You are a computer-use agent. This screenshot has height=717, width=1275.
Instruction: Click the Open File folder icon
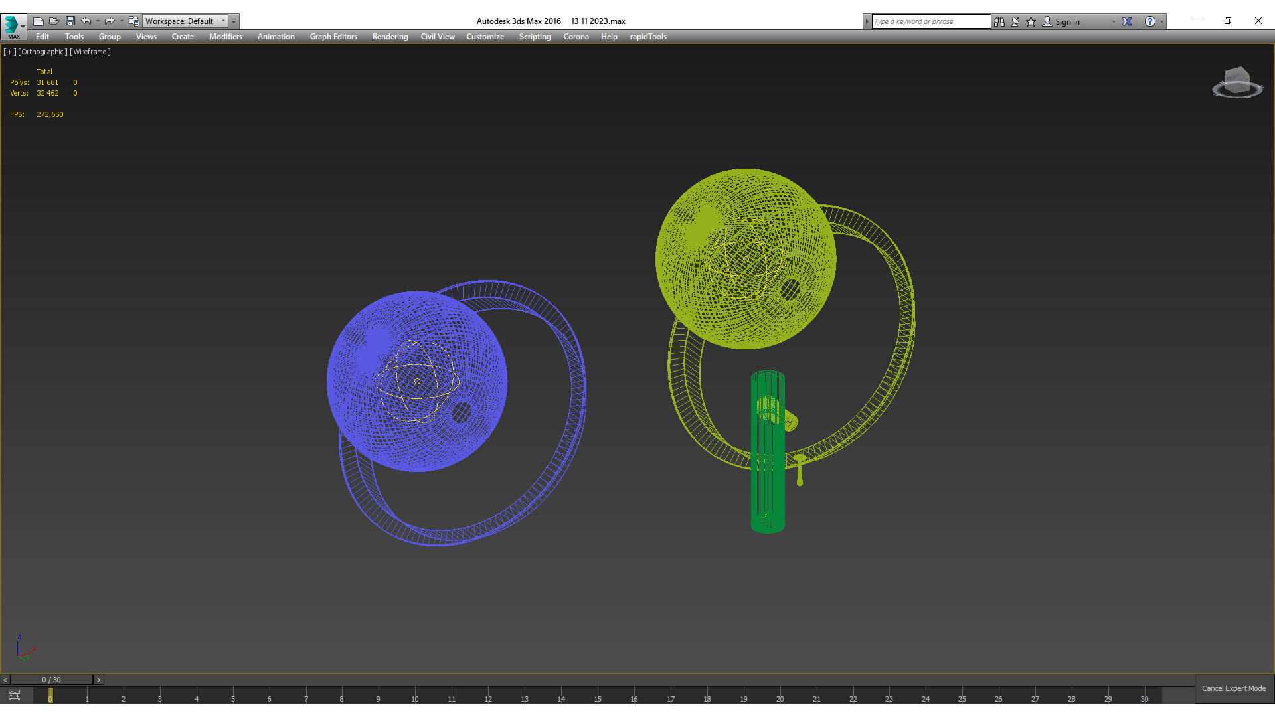(x=54, y=21)
